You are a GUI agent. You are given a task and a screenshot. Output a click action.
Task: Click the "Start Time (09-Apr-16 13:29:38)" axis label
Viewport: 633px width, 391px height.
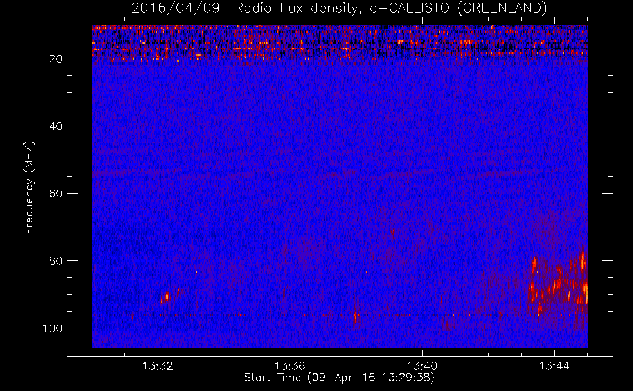pyautogui.click(x=339, y=378)
